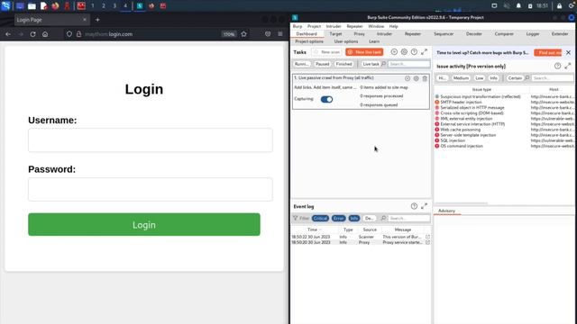Screen dimensions: 577x324
Task: Toggle the Medium severity issue filter
Action: (x=461, y=78)
